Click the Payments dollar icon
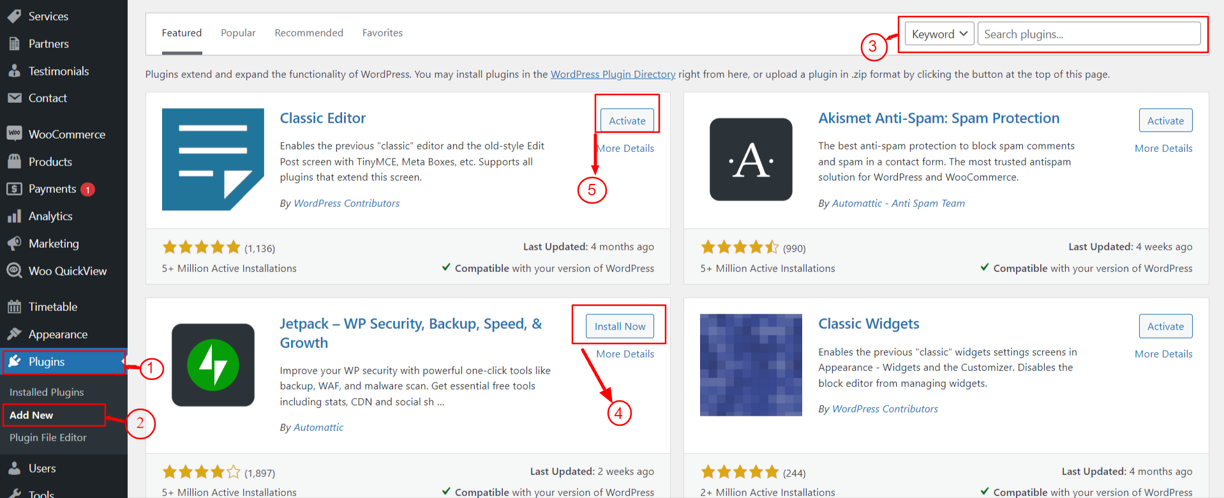The height and width of the screenshot is (498, 1224). coord(14,189)
